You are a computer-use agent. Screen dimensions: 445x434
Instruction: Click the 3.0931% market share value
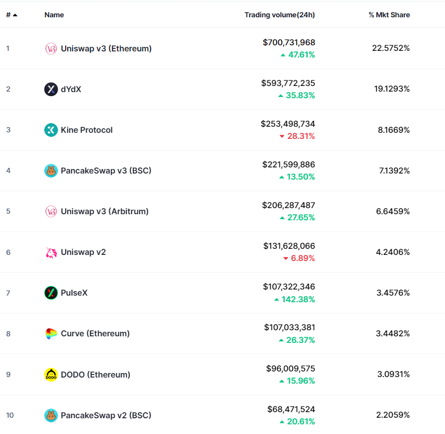pyautogui.click(x=394, y=374)
